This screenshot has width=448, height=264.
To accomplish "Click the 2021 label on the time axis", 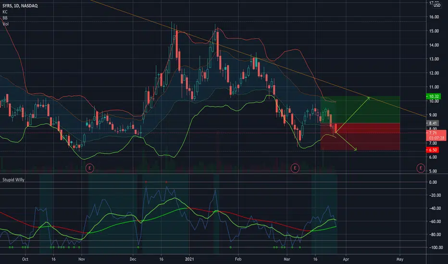I will click(189, 259).
